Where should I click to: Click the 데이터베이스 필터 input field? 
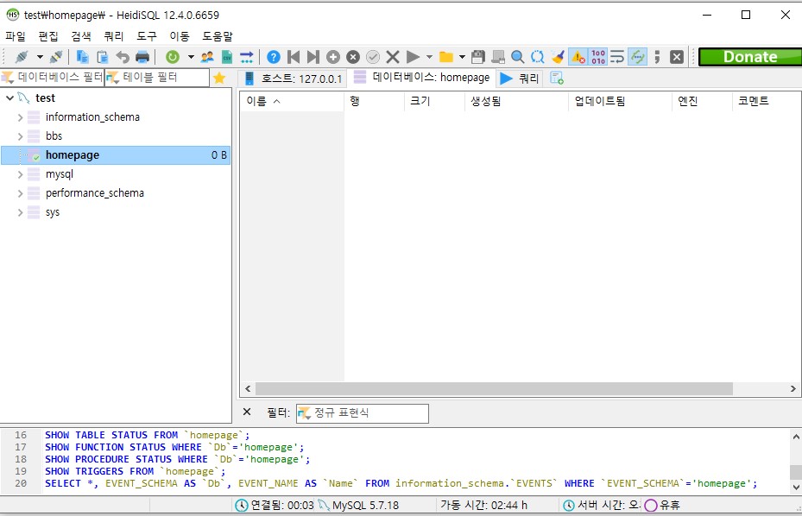pyautogui.click(x=53, y=78)
